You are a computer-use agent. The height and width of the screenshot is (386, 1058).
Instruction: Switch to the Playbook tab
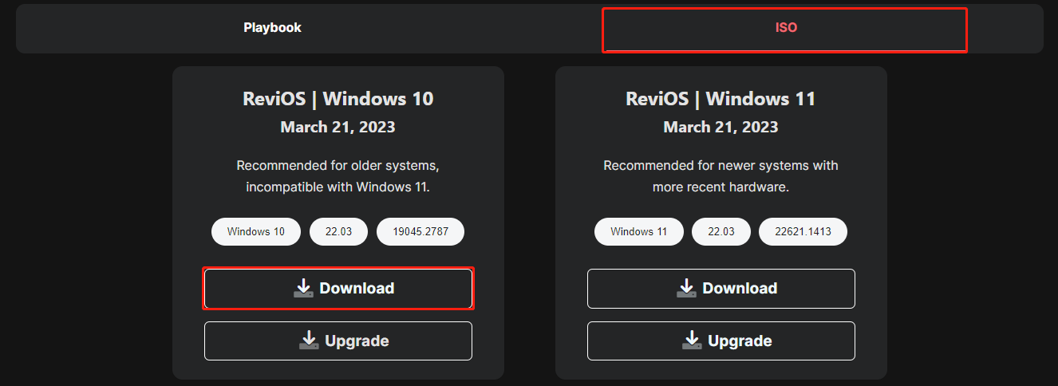(272, 28)
